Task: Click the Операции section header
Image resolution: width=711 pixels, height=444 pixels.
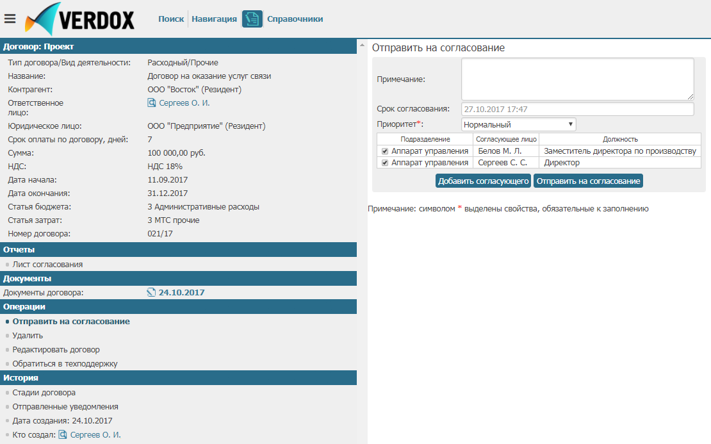Action: click(178, 307)
